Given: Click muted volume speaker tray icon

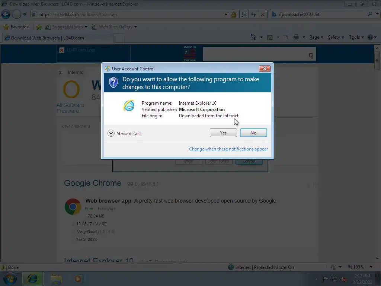Looking at the screenshot, I should coord(343,279).
